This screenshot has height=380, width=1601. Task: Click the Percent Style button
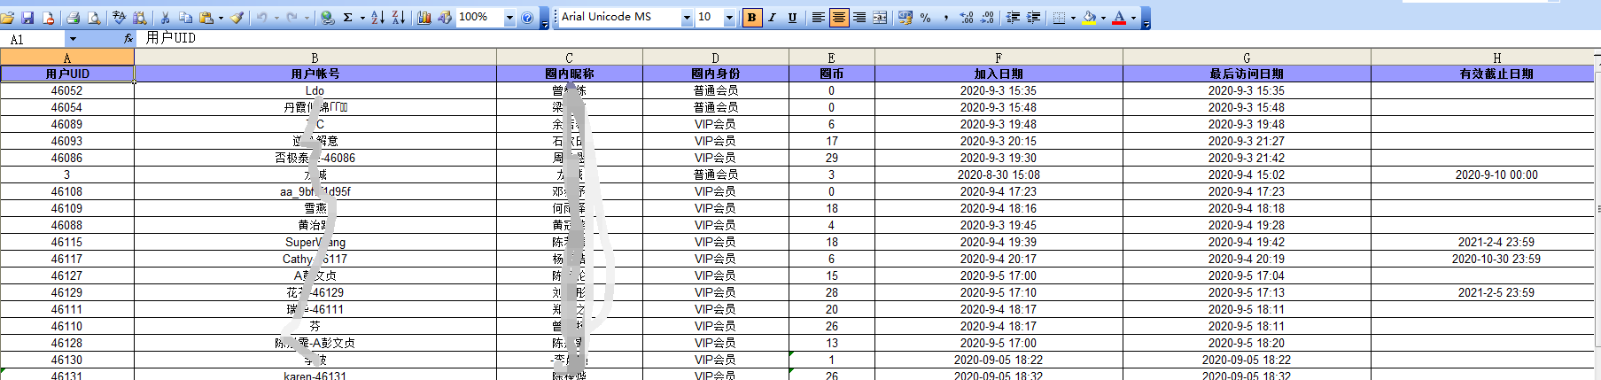(x=925, y=18)
